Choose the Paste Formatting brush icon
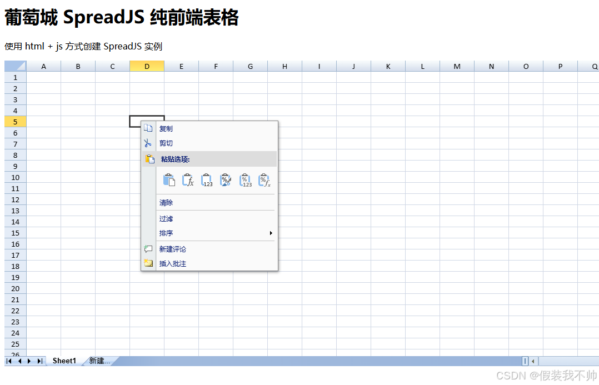The image size is (599, 385). click(226, 180)
